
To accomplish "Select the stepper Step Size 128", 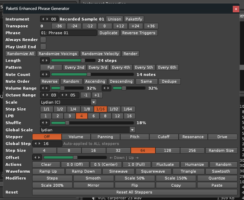I will (167, 150).
